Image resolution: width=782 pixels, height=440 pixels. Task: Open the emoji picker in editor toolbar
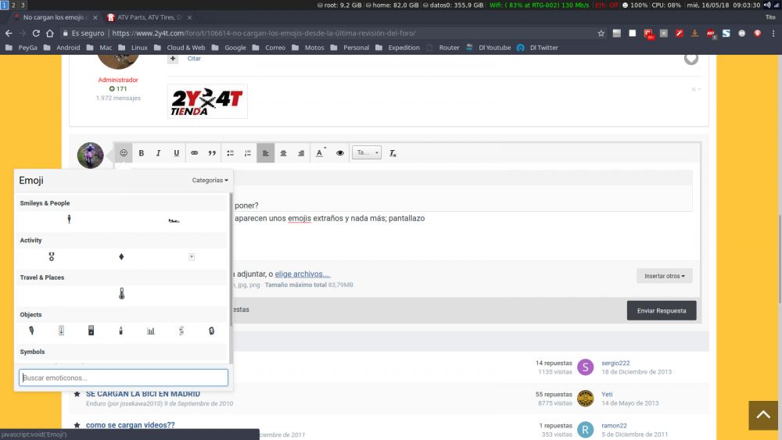click(x=124, y=153)
